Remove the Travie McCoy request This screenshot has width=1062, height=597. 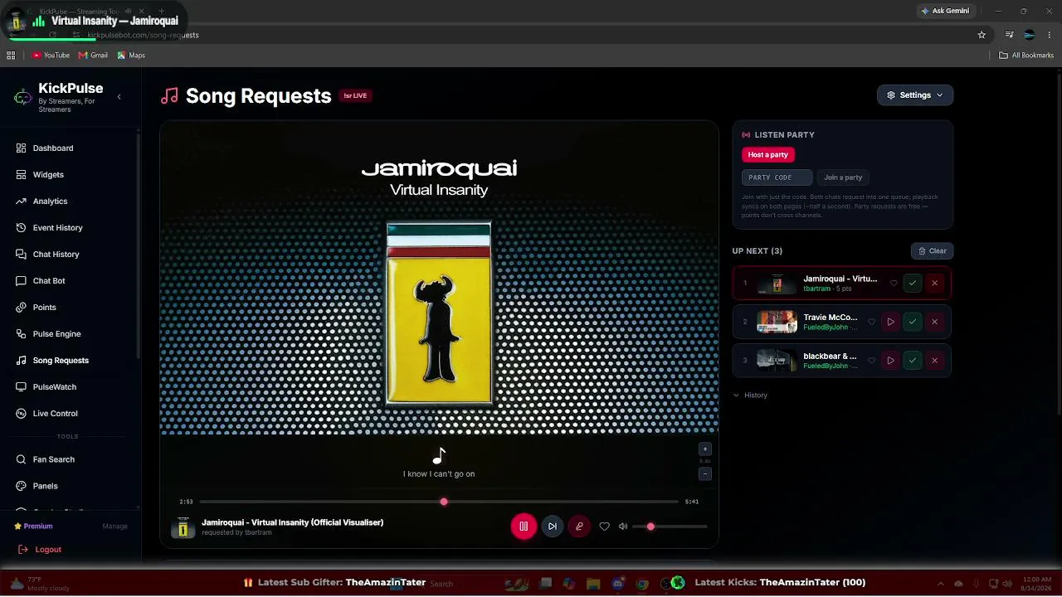(x=934, y=322)
